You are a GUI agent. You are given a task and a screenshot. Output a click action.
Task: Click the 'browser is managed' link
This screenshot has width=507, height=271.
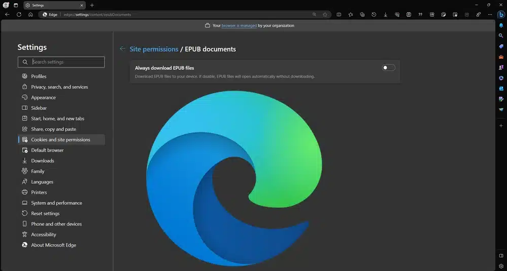click(x=239, y=25)
